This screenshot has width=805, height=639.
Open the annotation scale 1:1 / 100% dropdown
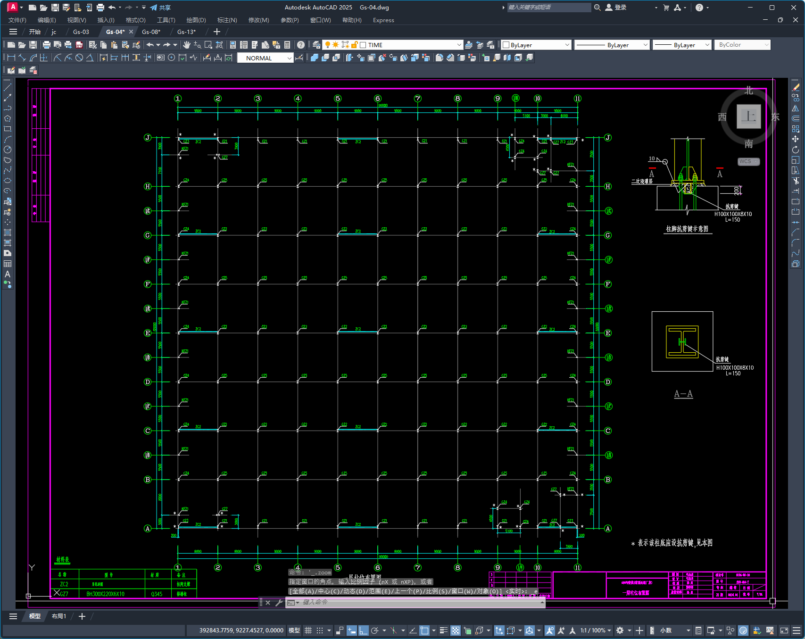coord(596,631)
